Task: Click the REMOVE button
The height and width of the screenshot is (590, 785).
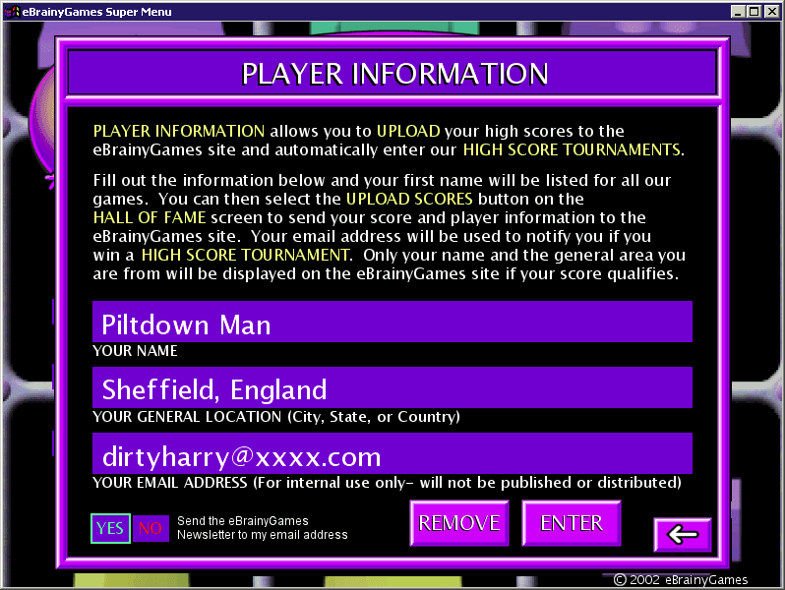Action: coord(459,523)
